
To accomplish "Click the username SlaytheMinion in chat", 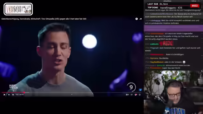I will (157, 62).
